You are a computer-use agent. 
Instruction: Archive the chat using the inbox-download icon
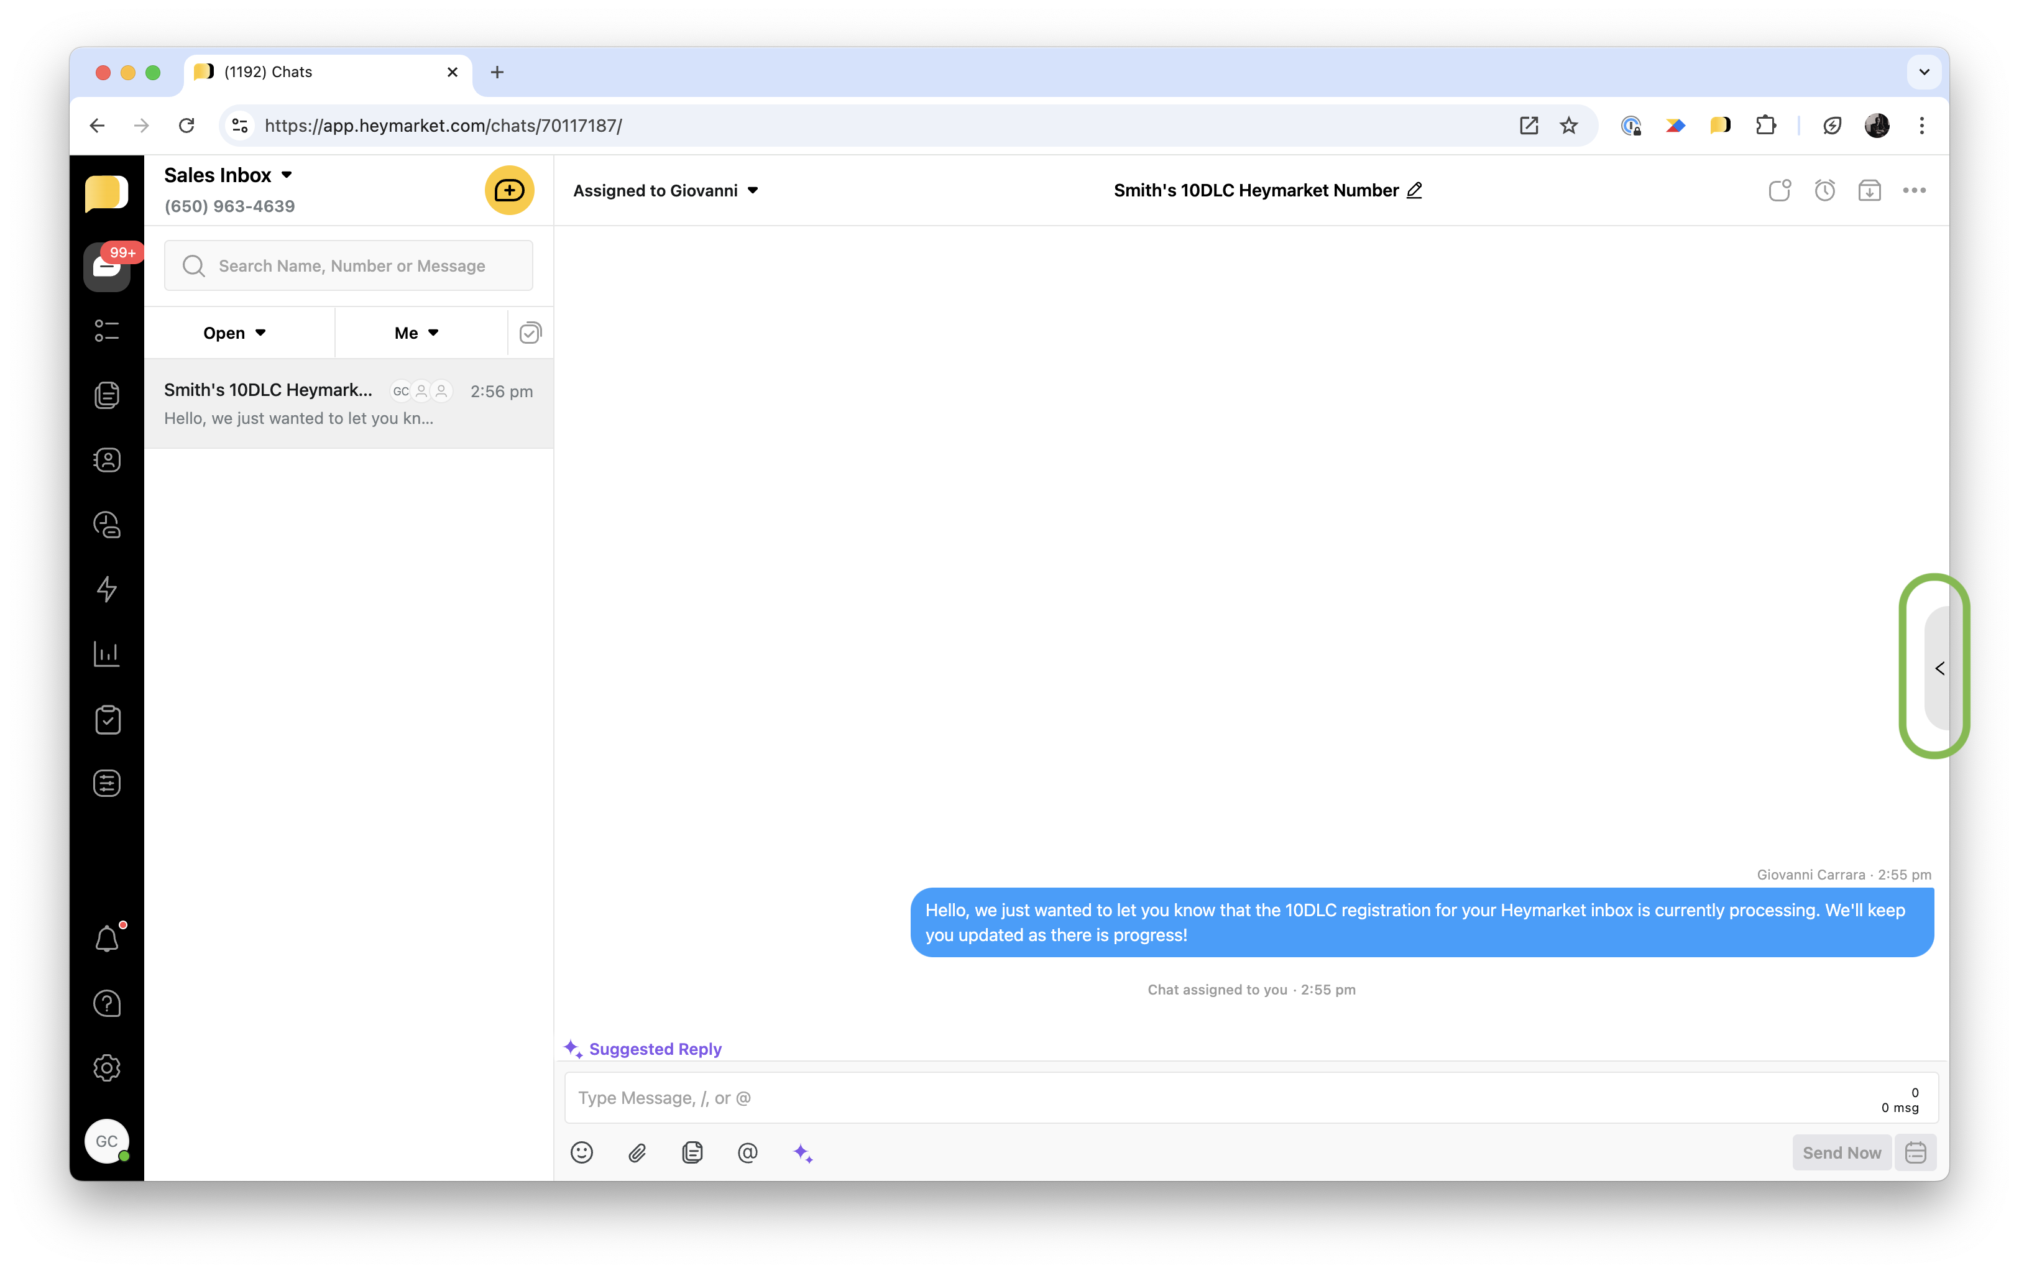tap(1869, 190)
